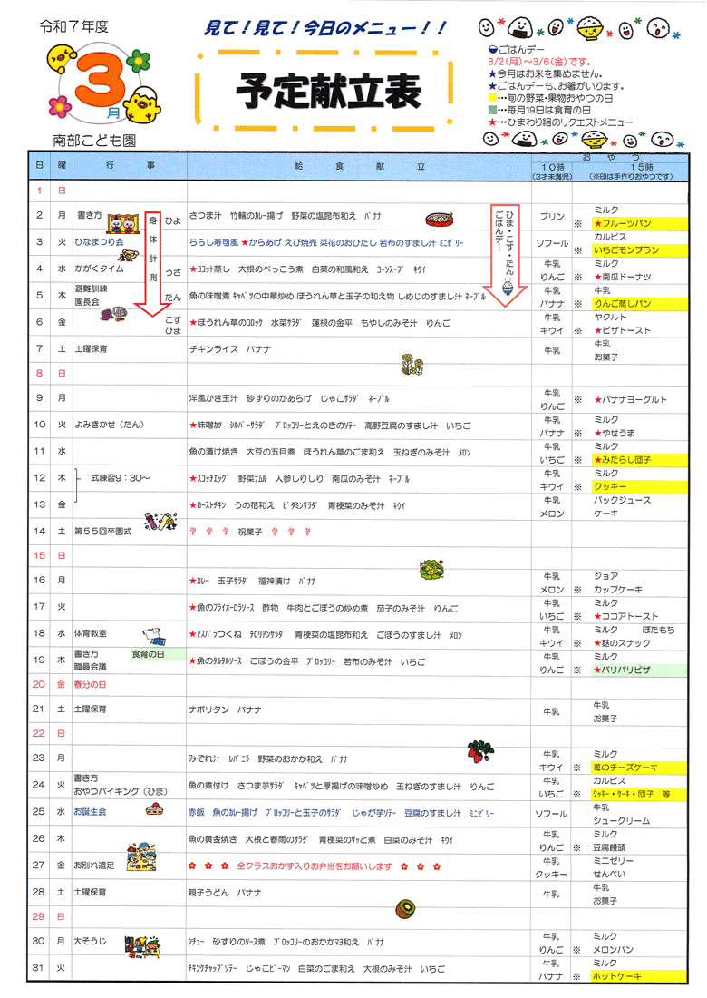Click the green legend square for 食育の日
The width and height of the screenshot is (707, 998).
tap(492, 109)
